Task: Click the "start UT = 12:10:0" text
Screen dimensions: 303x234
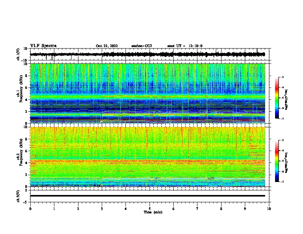Action: click(x=185, y=46)
